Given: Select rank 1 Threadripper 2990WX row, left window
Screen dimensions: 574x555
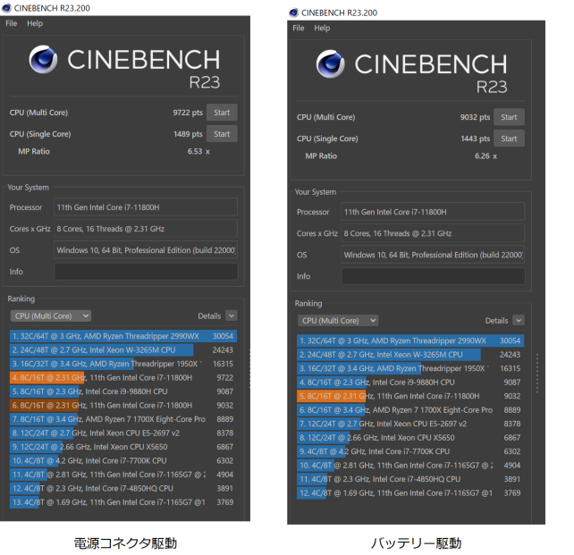Looking at the screenshot, I should click(123, 336).
